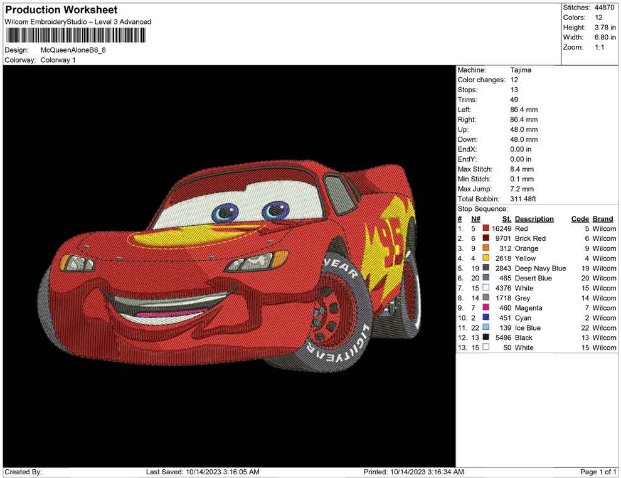Click the design barcode
This screenshot has width=621, height=478.
(75, 36)
